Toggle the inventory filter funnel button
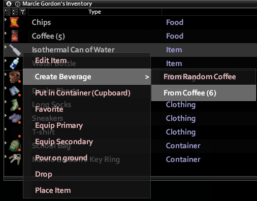Image resolution: width=257 pixels, height=201 pixels. pyautogui.click(x=22, y=12)
